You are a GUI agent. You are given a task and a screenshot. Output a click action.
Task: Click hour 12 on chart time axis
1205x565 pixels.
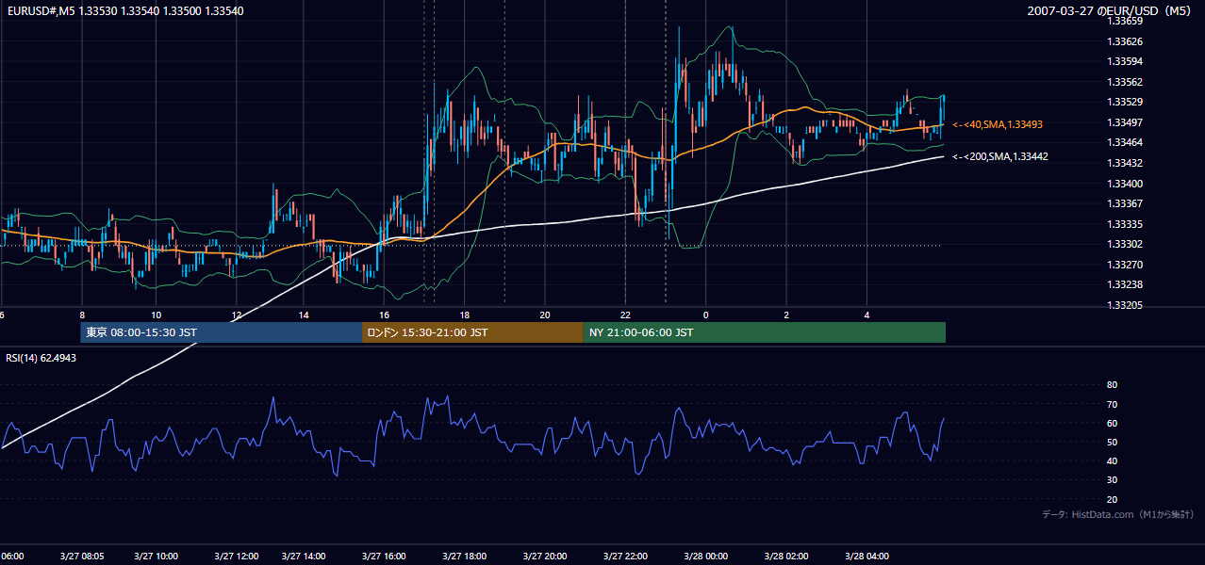(x=237, y=315)
